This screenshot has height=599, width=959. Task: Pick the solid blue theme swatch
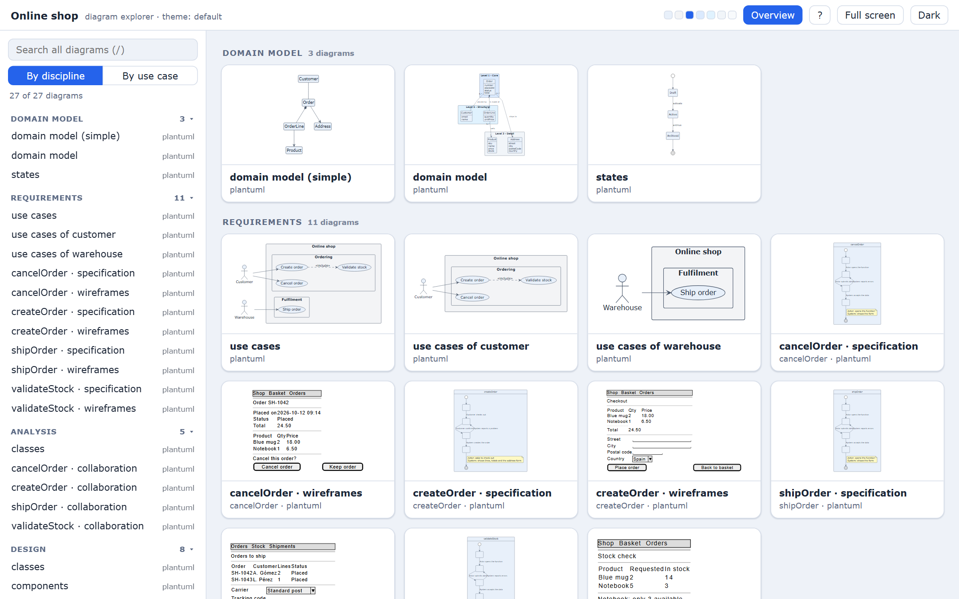[690, 15]
